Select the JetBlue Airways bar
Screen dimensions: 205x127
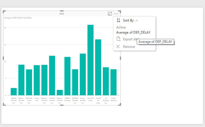coord(67,76)
